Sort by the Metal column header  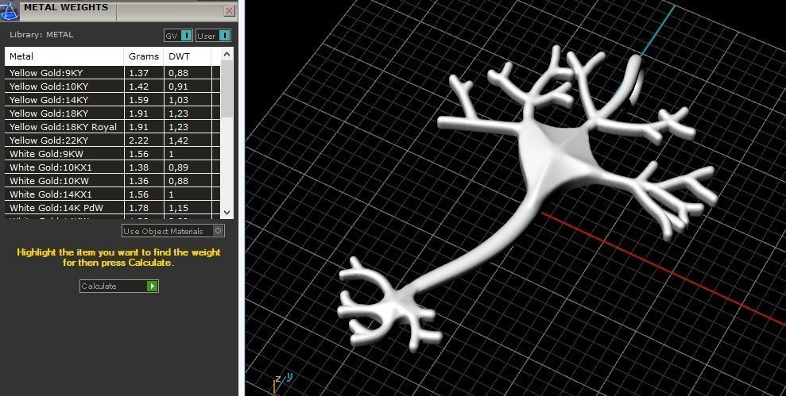click(64, 56)
